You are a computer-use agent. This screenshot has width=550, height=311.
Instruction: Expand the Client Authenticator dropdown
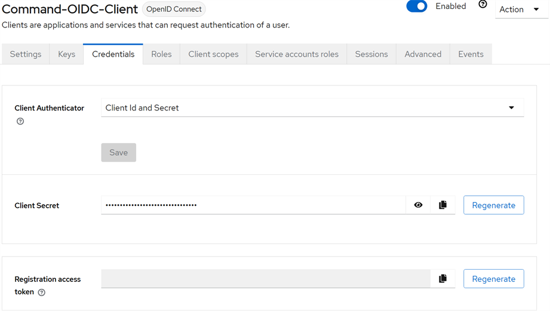pos(312,108)
